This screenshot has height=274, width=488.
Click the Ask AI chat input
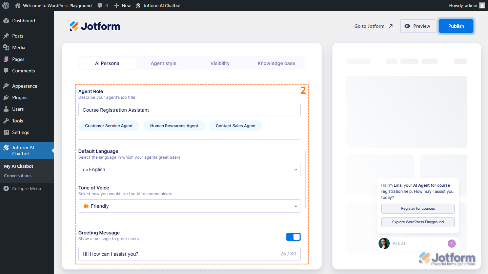tap(419, 244)
